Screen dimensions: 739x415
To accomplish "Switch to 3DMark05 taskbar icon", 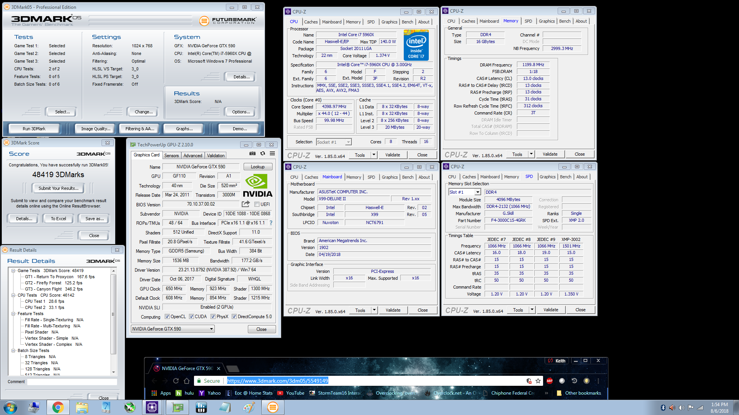I will 273,407.
